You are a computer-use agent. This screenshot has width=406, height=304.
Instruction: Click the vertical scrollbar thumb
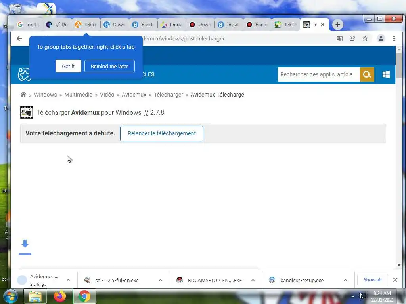[x=399, y=65]
